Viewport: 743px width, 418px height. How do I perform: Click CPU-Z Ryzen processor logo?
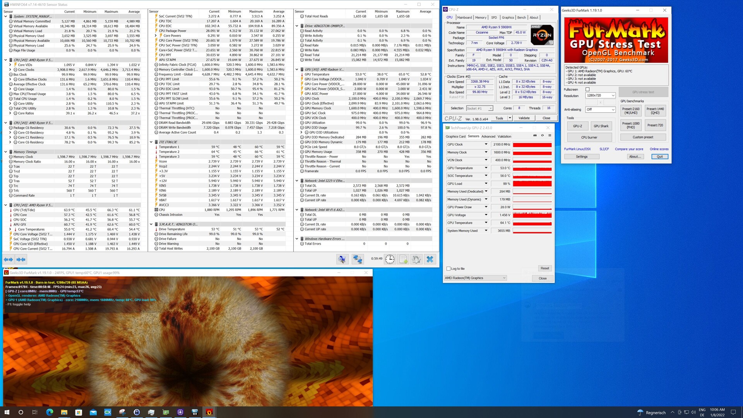(x=542, y=35)
